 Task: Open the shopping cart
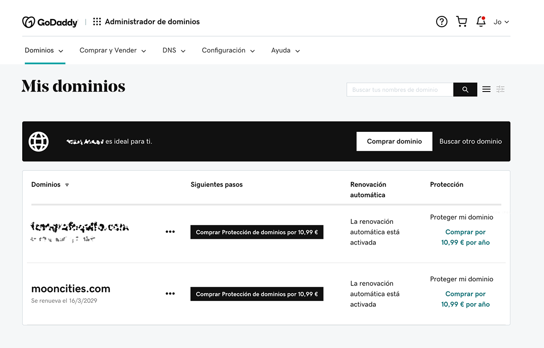461,21
